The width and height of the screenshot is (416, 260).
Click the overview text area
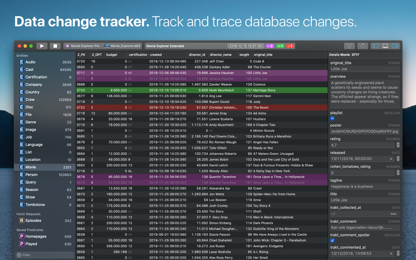tap(365, 93)
